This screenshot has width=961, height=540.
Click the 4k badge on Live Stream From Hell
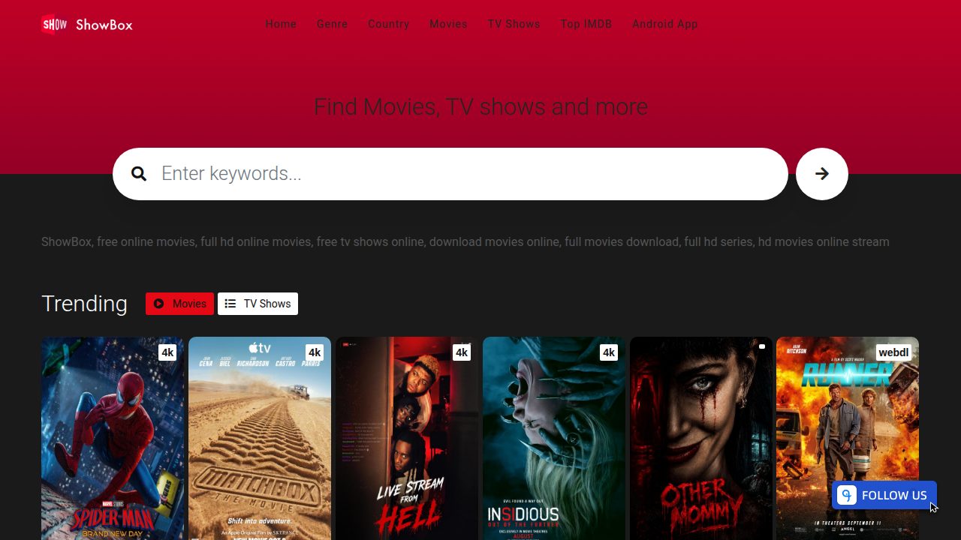pos(462,352)
